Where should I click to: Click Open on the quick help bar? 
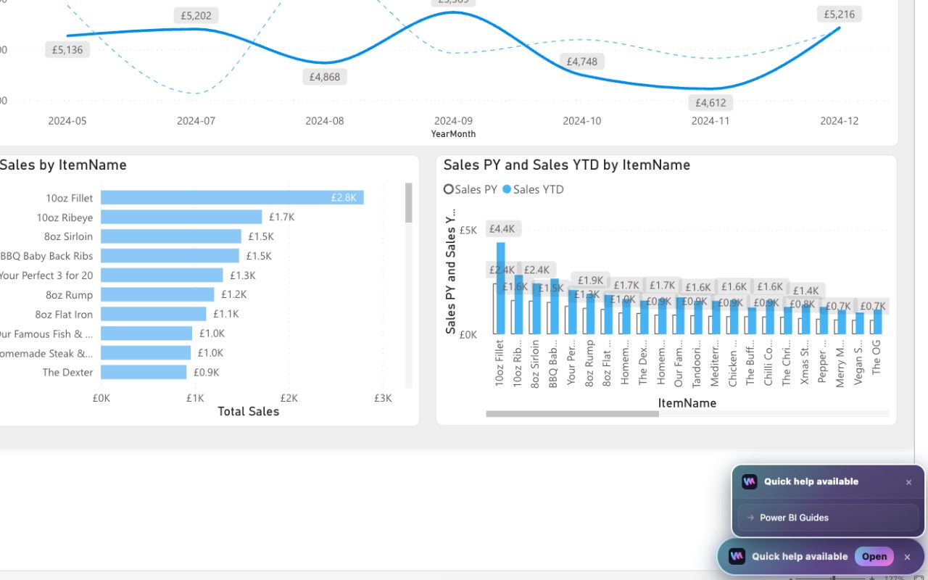click(x=874, y=557)
